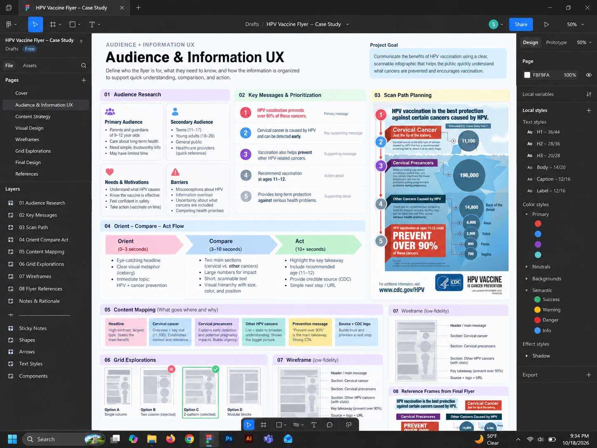Add export setting with plus icon
Viewport: 597px width, 448px height.
(x=589, y=375)
